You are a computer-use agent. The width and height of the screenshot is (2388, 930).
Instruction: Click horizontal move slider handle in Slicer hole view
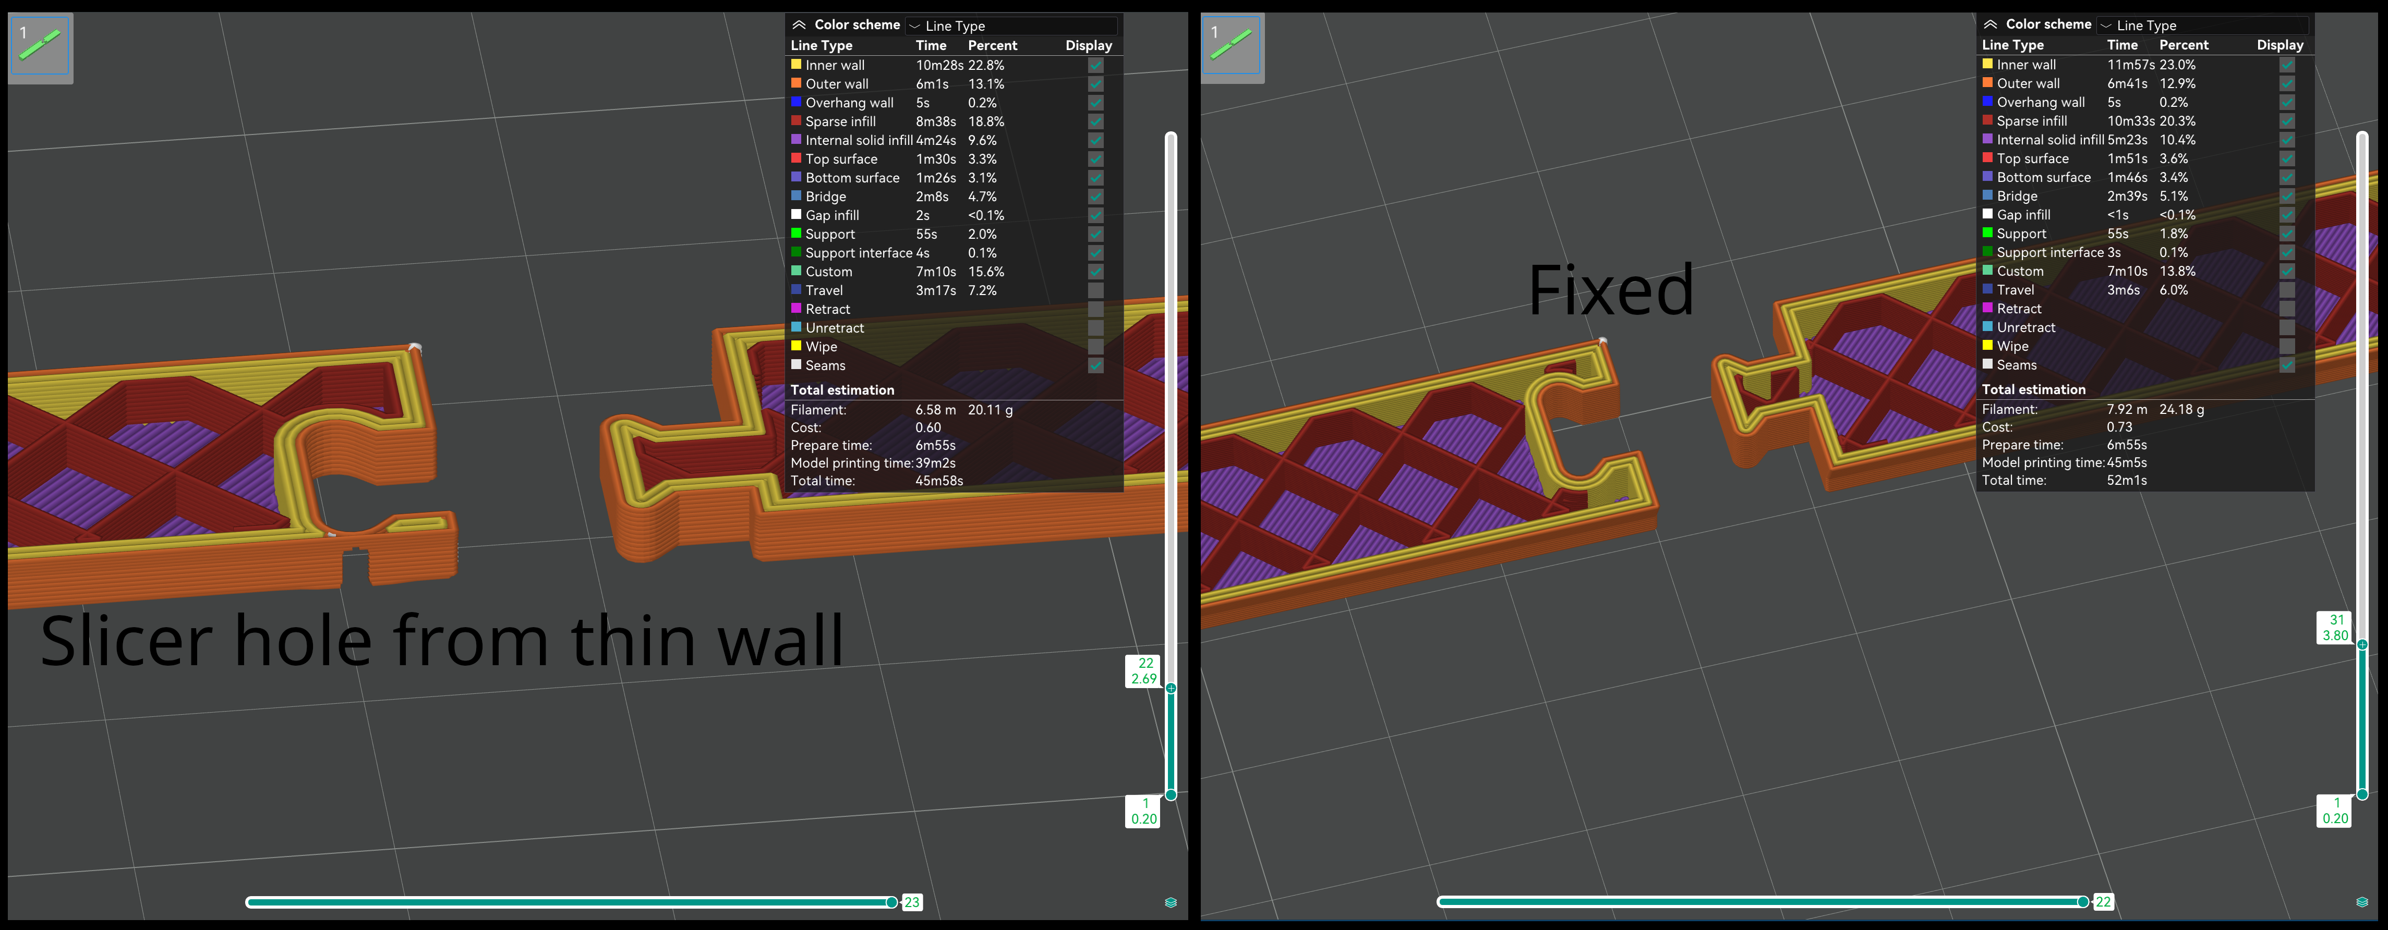pos(891,902)
